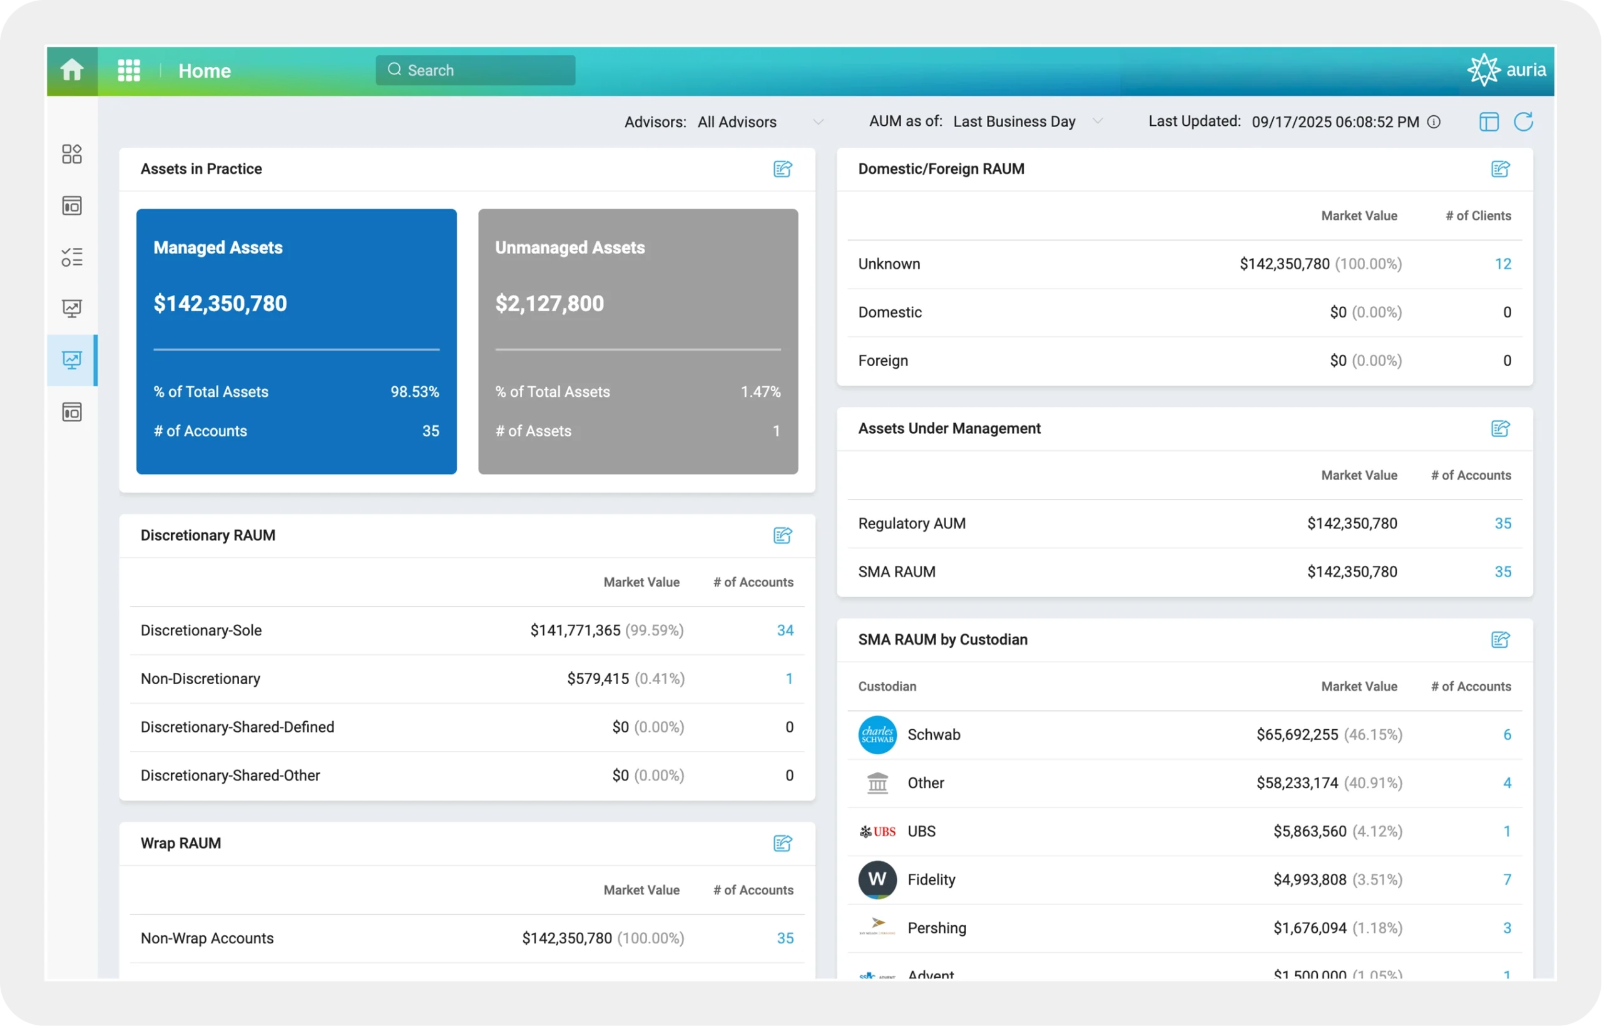Refresh dashboard data with the refresh icon

pyautogui.click(x=1525, y=121)
